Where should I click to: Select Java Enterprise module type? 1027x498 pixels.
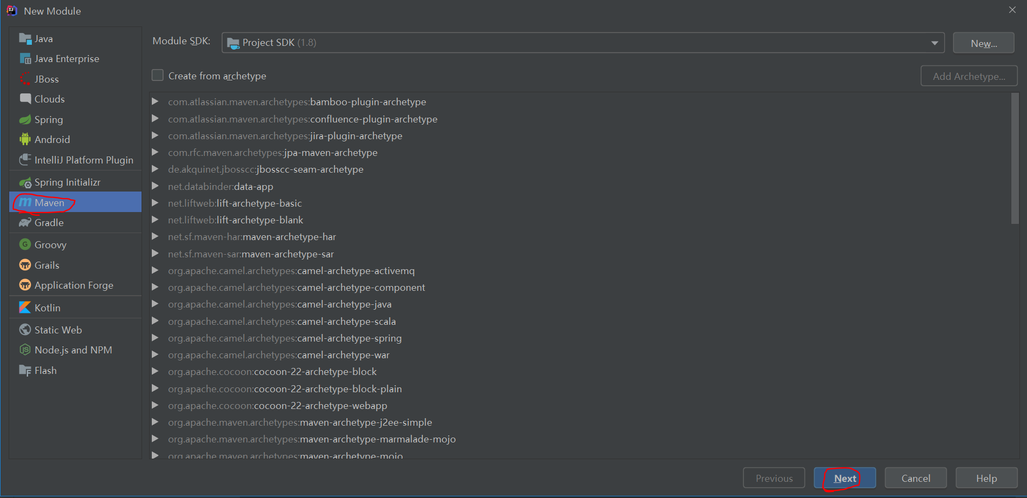click(x=76, y=58)
